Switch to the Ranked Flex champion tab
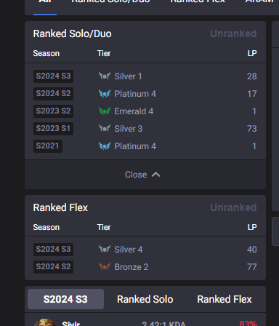The width and height of the screenshot is (279, 326). tap(225, 299)
